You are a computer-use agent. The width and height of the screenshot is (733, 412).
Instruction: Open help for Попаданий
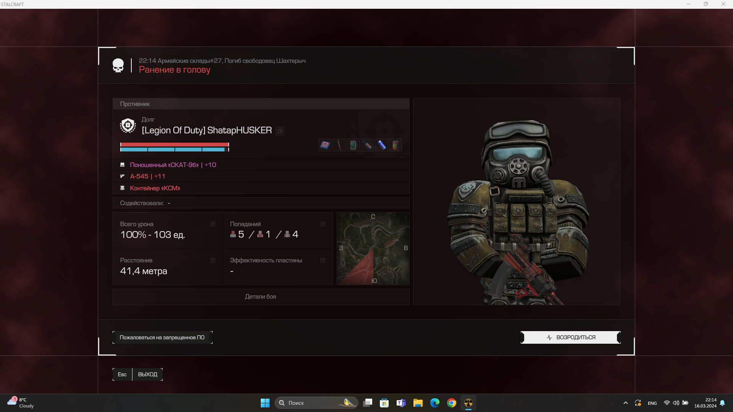click(323, 224)
